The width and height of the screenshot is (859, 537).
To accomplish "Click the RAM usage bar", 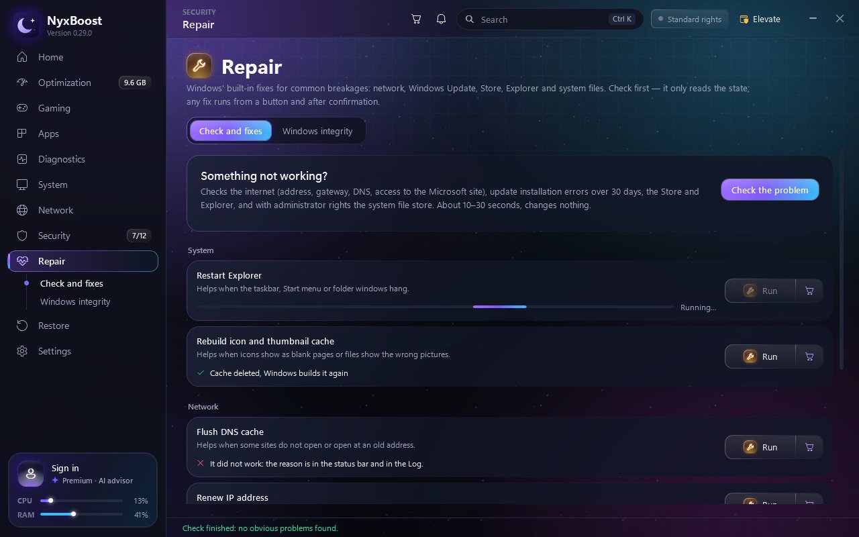I will 81,514.
